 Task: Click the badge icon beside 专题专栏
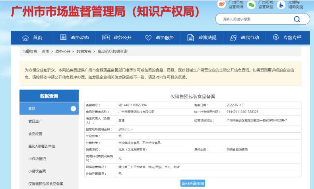[x=276, y=37]
